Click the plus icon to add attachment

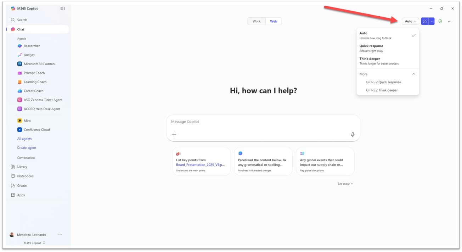click(174, 135)
